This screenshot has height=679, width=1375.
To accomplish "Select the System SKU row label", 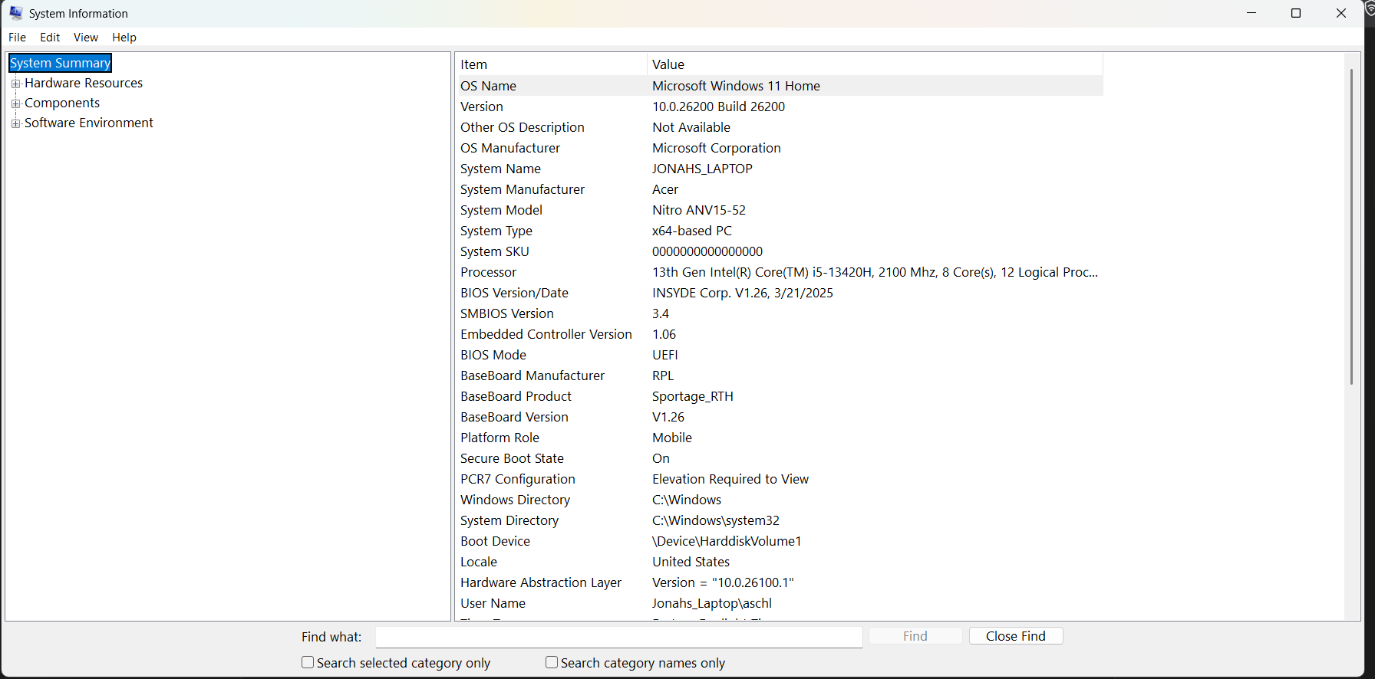I will point(495,251).
